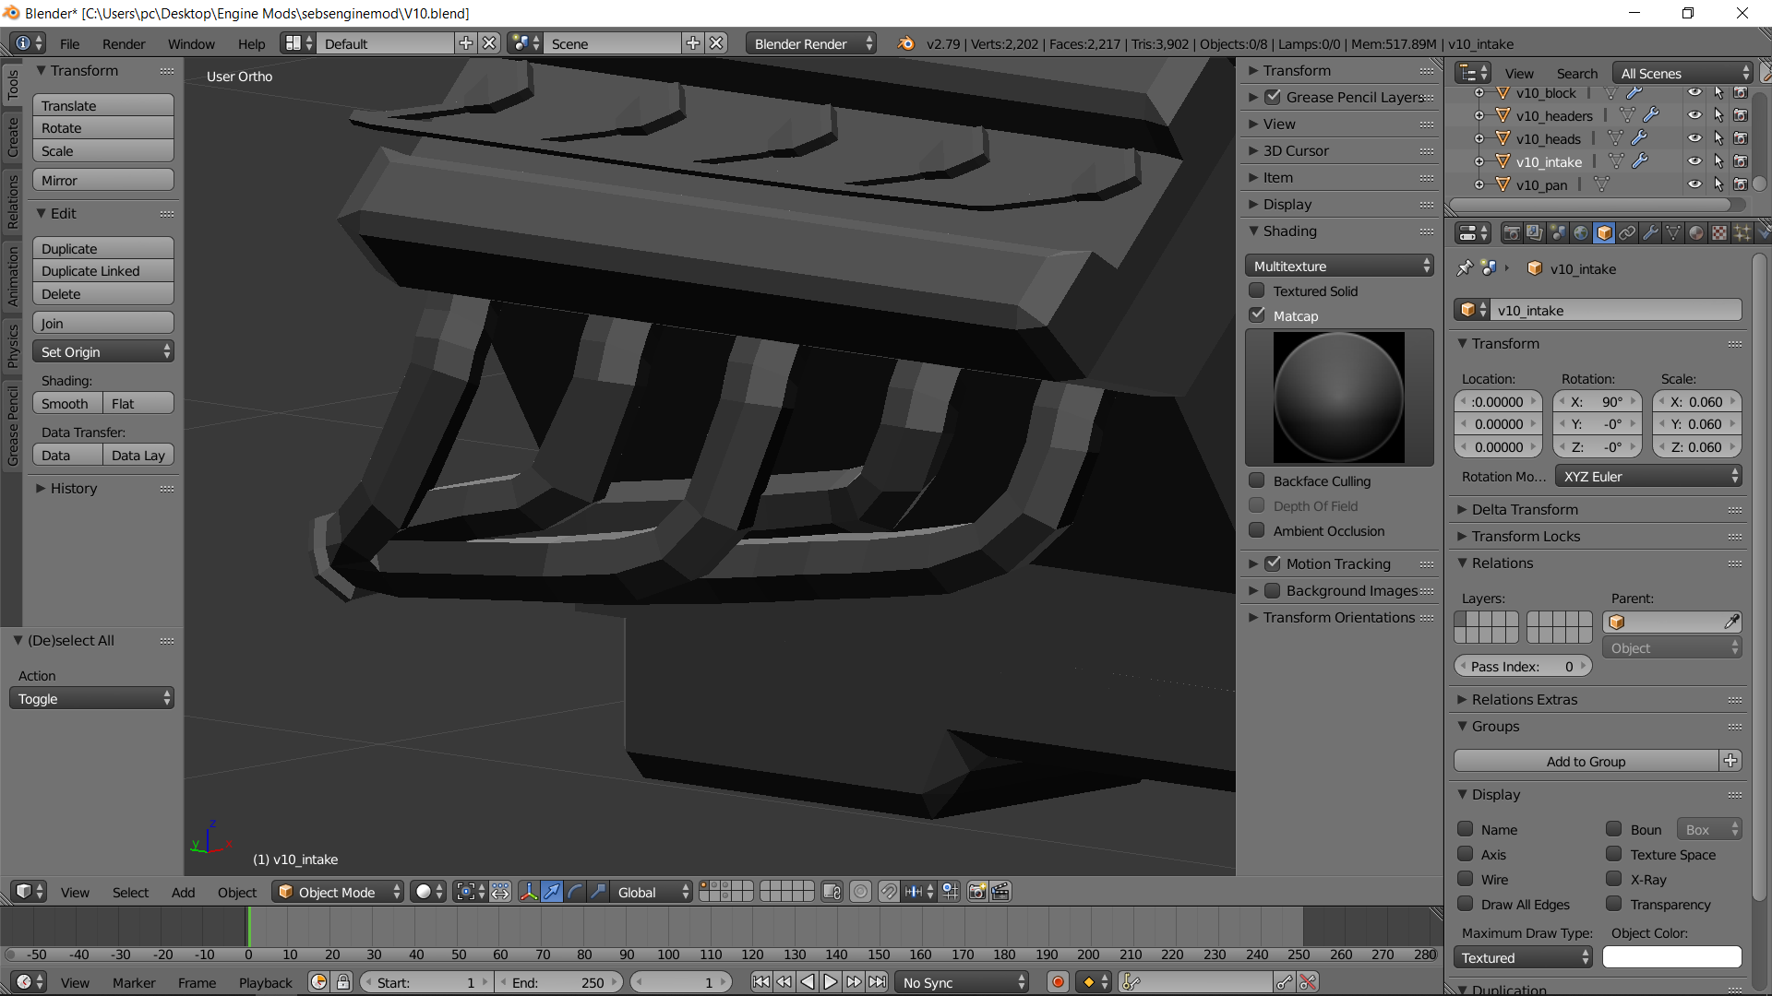Open the Material sphere properties tab

click(x=1696, y=233)
